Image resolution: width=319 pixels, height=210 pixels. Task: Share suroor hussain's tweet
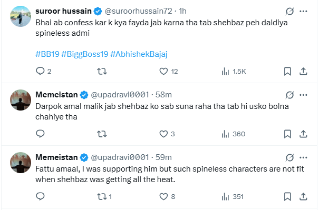(303, 71)
